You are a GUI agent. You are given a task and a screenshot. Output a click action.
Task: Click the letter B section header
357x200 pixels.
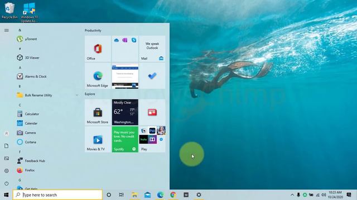click(x=20, y=87)
